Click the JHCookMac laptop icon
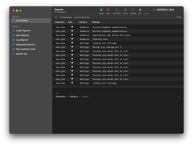Image resolution: width=193 pixels, height=146 pixels. click(x=14, y=20)
